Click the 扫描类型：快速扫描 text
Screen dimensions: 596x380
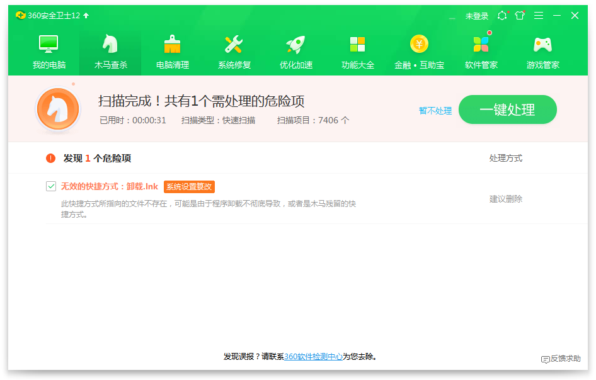coord(218,120)
